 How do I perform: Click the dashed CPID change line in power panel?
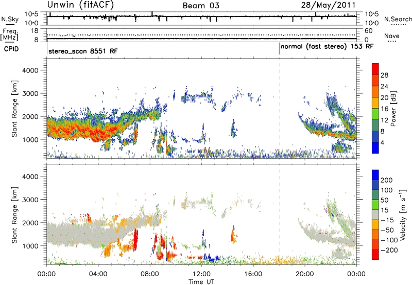click(x=279, y=109)
